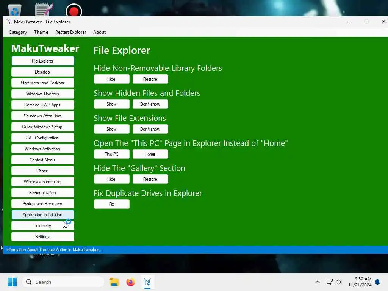Show hidden system tray icons chevron
This screenshot has height=291, width=388.
pyautogui.click(x=318, y=282)
